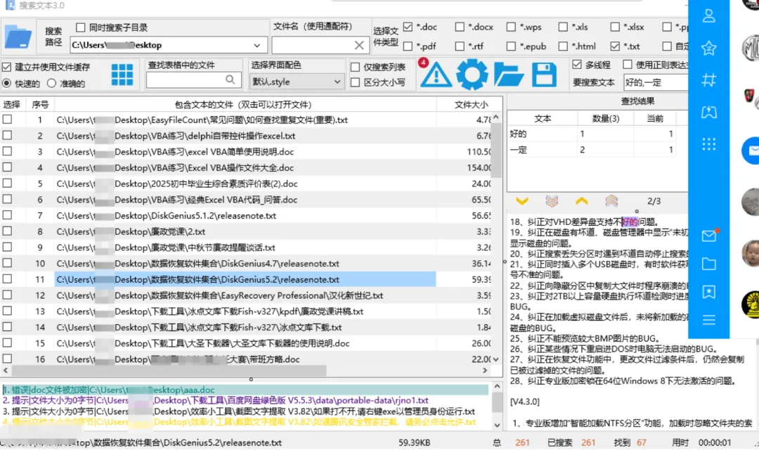Click the 序号 column header
This screenshot has height=450, width=759.
[x=40, y=105]
